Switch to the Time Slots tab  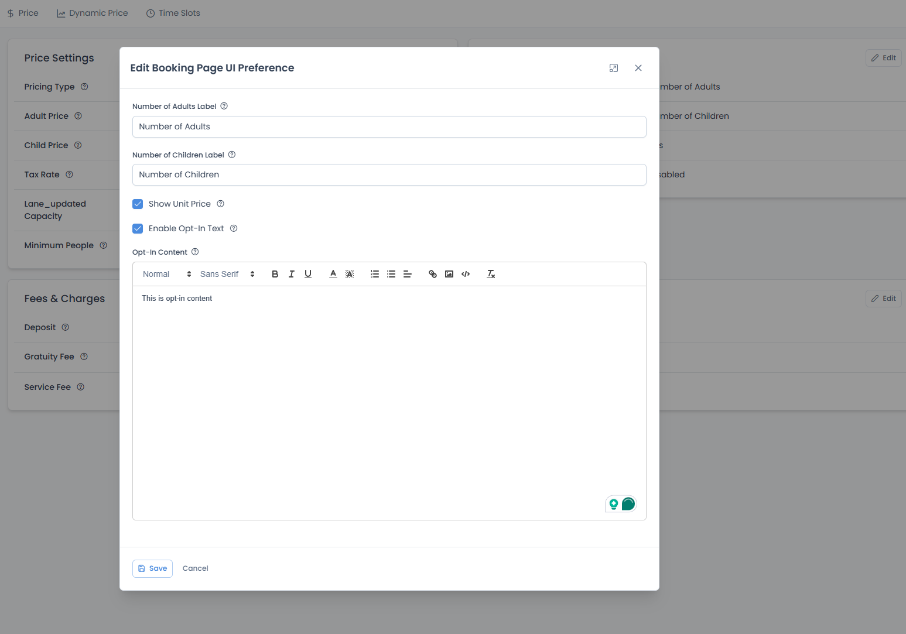[173, 13]
